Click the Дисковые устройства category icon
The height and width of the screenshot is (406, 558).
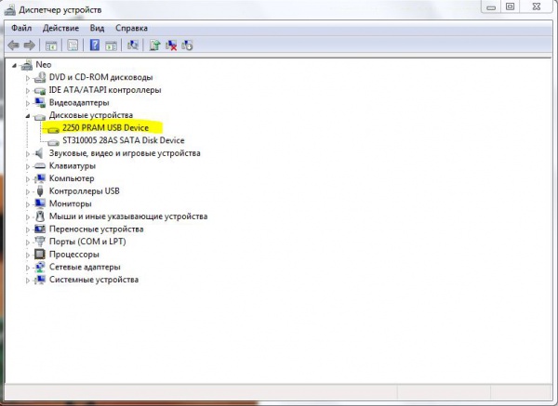pyautogui.click(x=40, y=116)
